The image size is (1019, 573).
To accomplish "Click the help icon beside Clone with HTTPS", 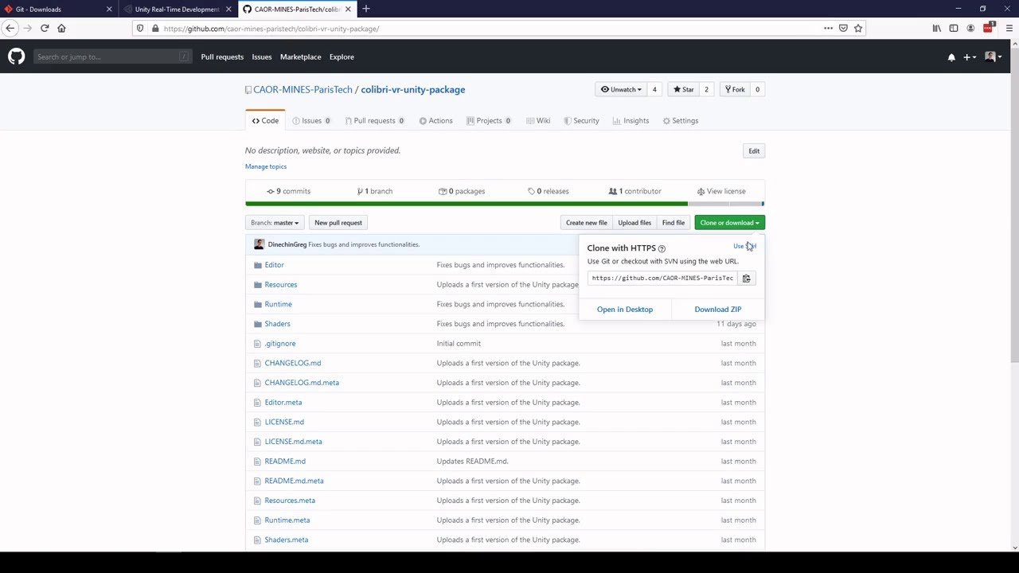I will 662,248.
